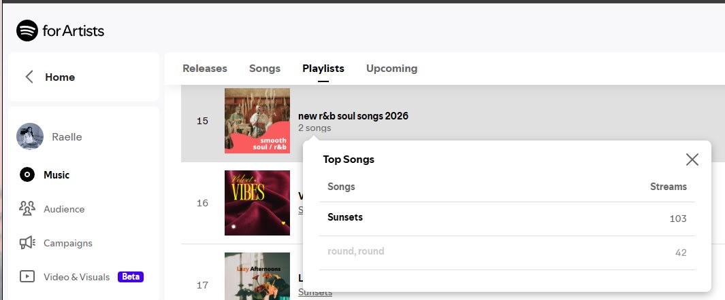Click the 42 streams value

[681, 252]
